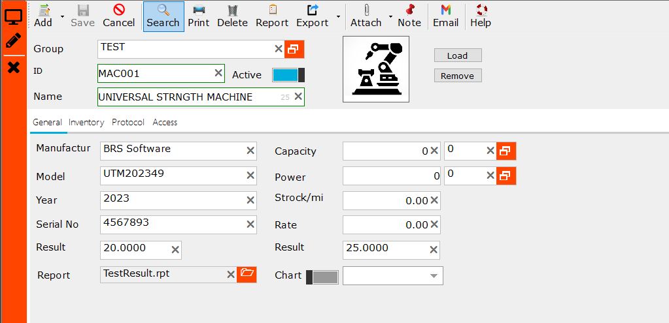This screenshot has height=323, width=669.
Task: Click the Power value field
Action: [391, 176]
